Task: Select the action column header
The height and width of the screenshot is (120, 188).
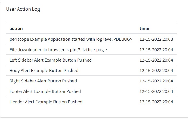Action: point(16,29)
